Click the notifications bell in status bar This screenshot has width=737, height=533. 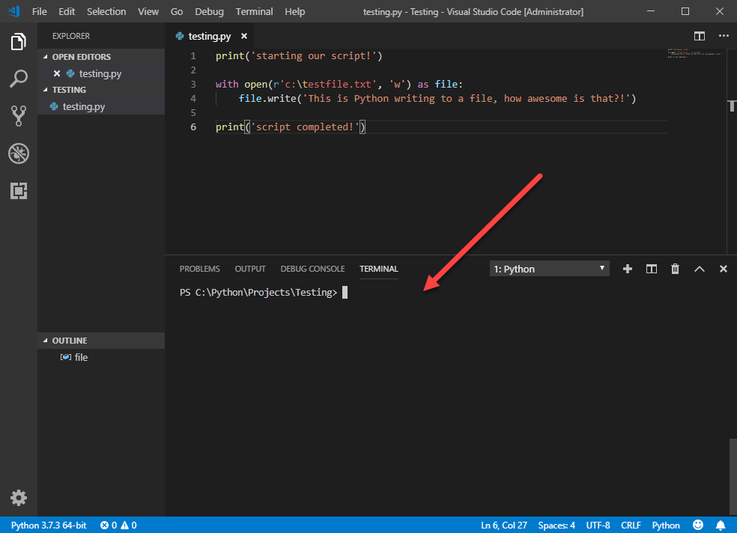click(x=720, y=525)
